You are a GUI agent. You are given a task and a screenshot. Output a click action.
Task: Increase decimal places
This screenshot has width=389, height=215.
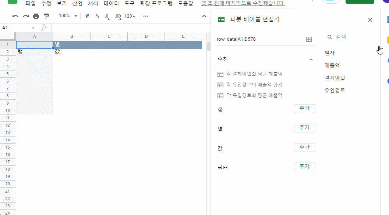(x=117, y=16)
